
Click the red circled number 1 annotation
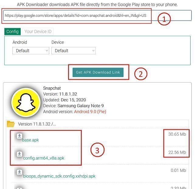[x=164, y=19]
